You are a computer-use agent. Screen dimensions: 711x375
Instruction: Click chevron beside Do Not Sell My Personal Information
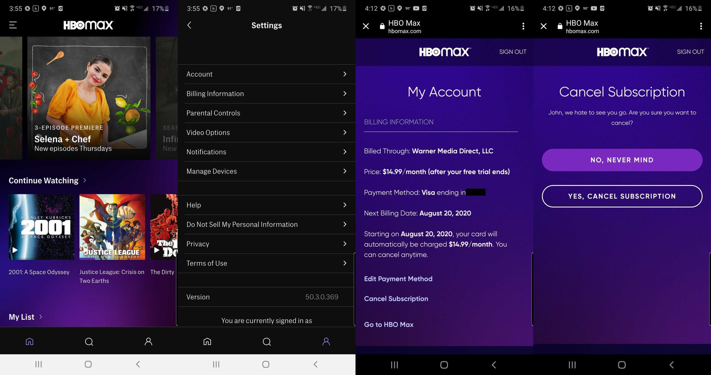coord(345,224)
